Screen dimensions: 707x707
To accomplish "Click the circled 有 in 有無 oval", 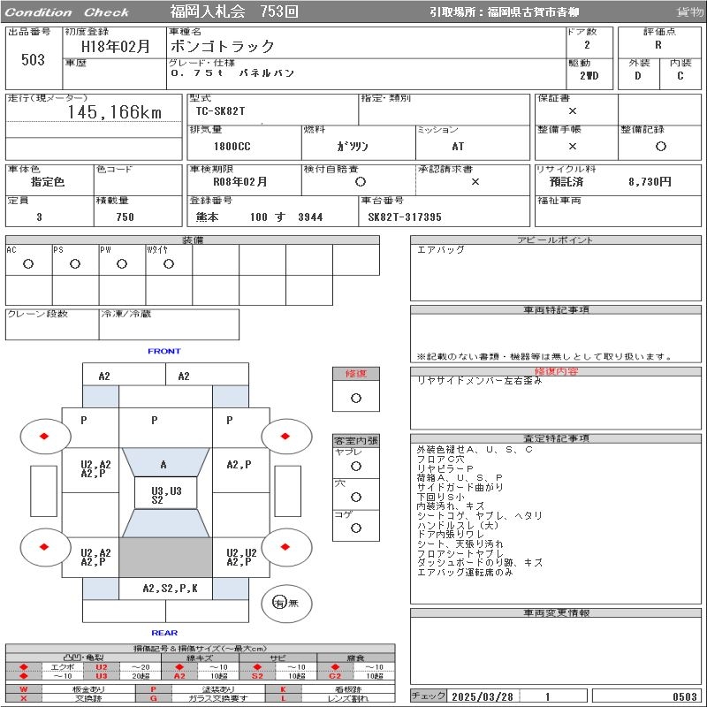I will point(279,603).
